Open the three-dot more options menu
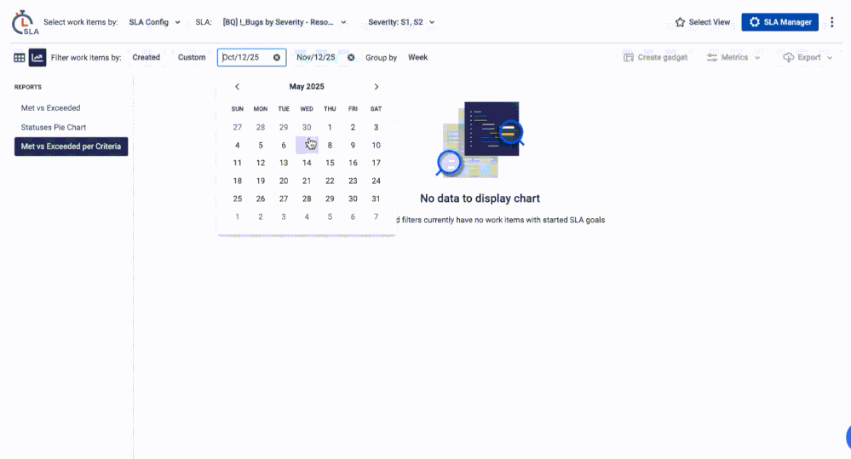Screen dimensions: 851x460 [832, 22]
